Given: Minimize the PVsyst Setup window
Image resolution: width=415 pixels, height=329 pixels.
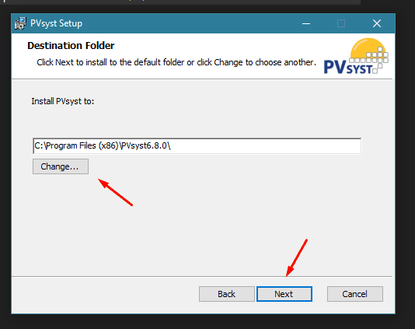Looking at the screenshot, I should (x=306, y=23).
